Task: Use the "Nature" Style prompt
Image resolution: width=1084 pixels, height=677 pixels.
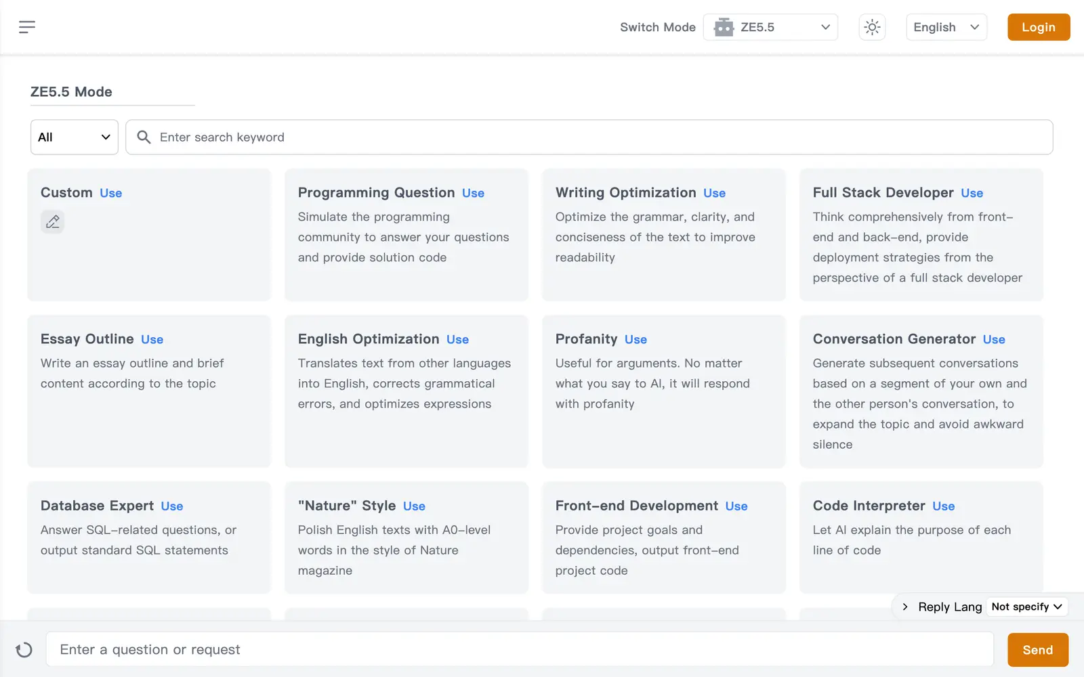Action: click(414, 506)
